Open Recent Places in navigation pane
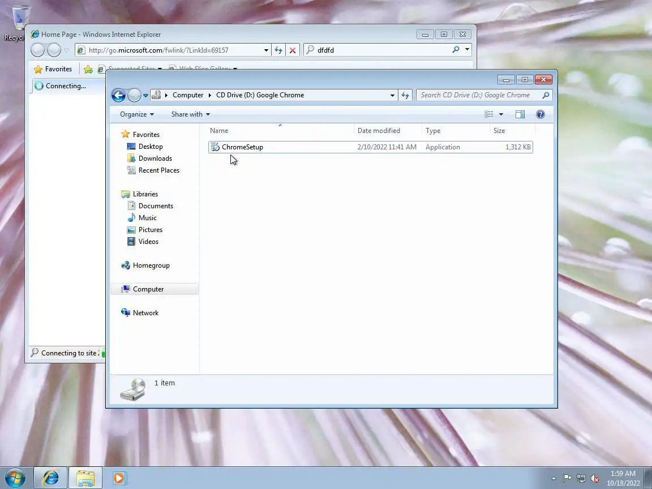This screenshot has width=652, height=489. click(159, 170)
